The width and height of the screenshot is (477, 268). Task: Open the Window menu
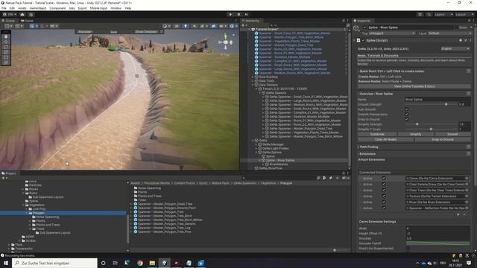click(116, 8)
